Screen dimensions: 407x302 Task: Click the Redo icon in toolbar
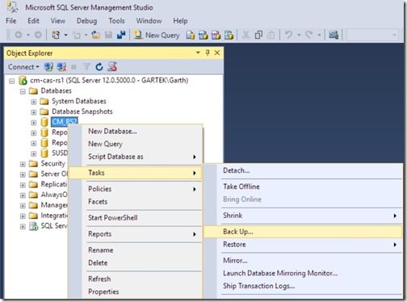click(309, 35)
